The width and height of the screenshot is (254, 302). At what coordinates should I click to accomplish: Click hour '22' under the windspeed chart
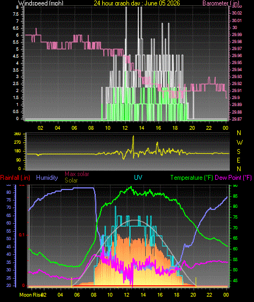209,128
